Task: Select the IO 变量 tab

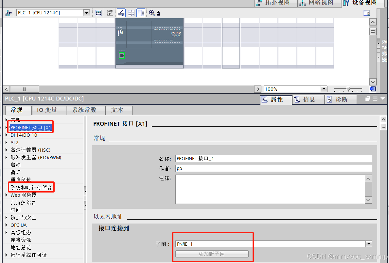Action: (x=49, y=110)
